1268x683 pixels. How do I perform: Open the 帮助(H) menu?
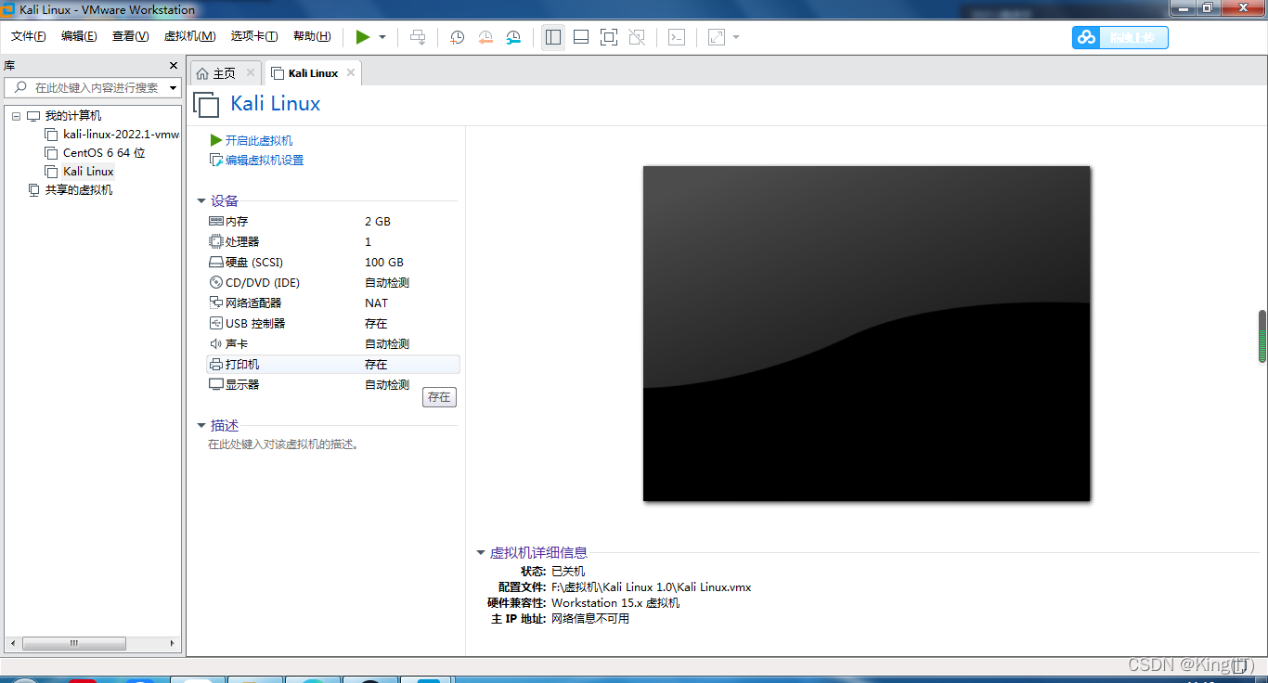point(312,36)
